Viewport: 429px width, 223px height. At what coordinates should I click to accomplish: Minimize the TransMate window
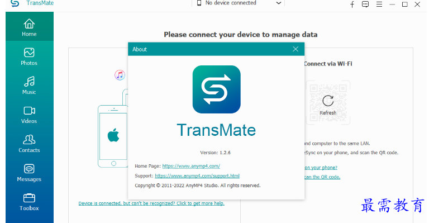(392, 4)
